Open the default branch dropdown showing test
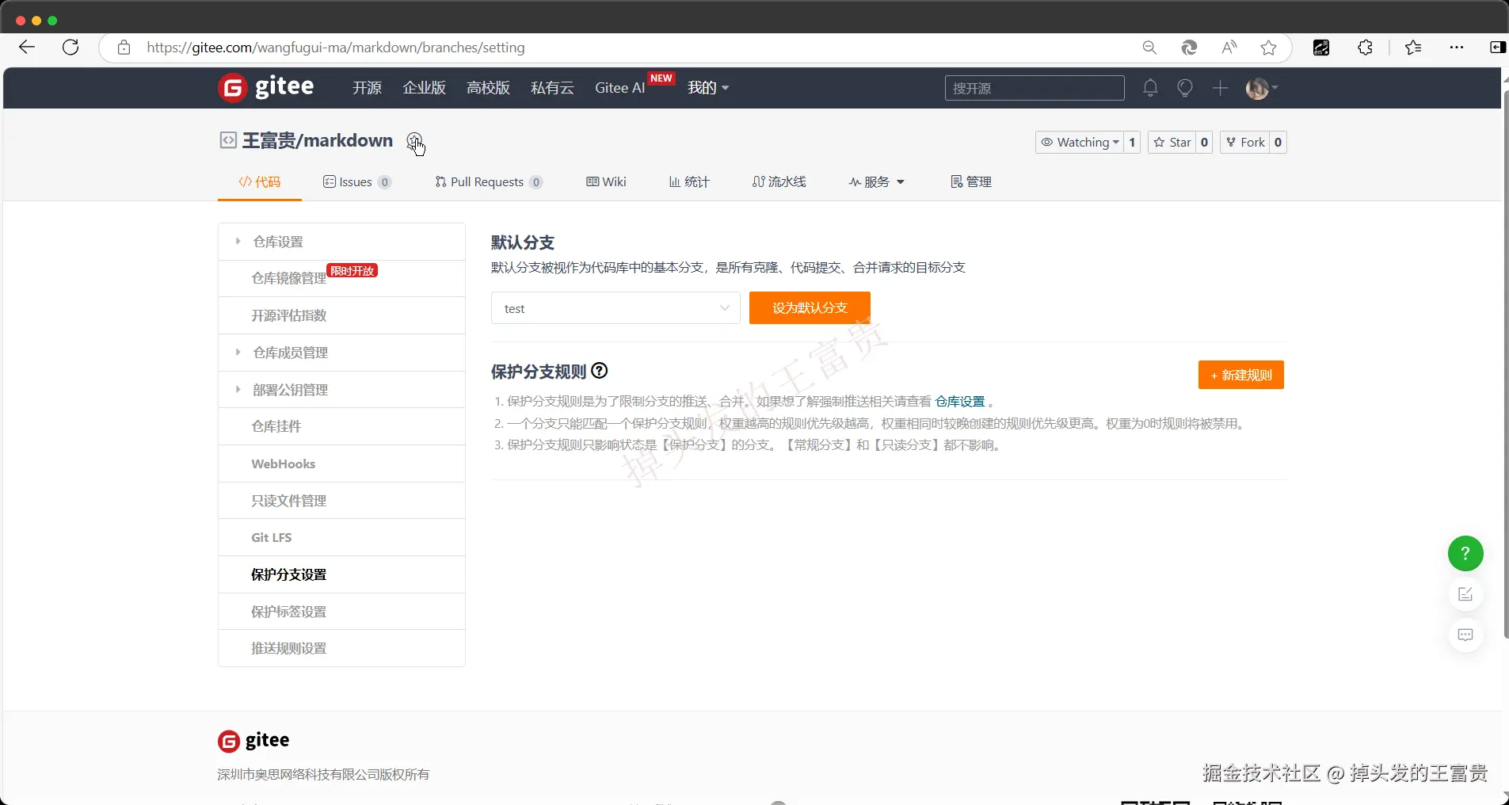Screen dimensions: 1509x805 pyautogui.click(x=615, y=308)
